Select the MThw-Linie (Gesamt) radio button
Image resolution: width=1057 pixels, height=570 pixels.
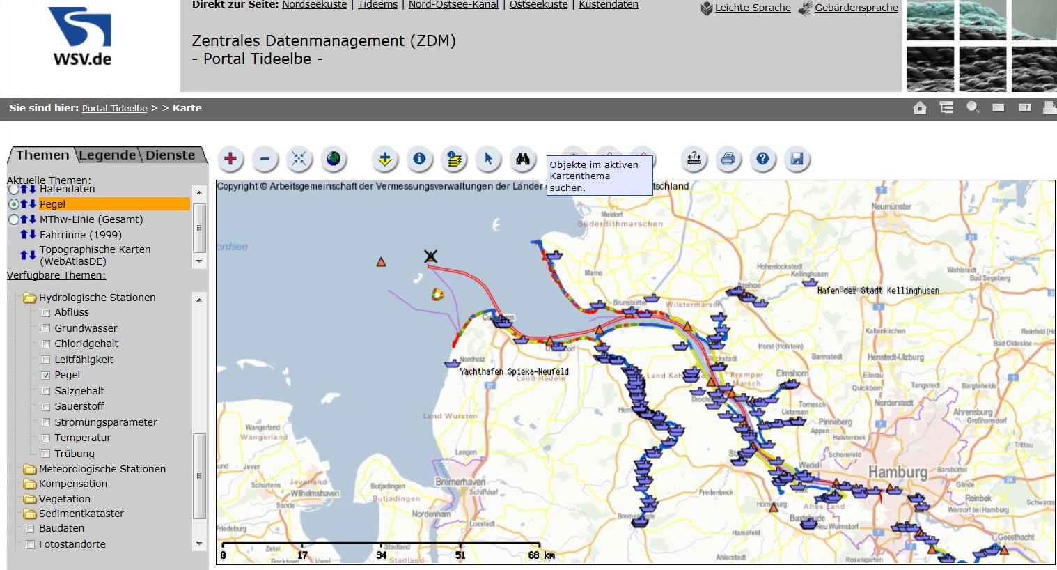point(13,219)
